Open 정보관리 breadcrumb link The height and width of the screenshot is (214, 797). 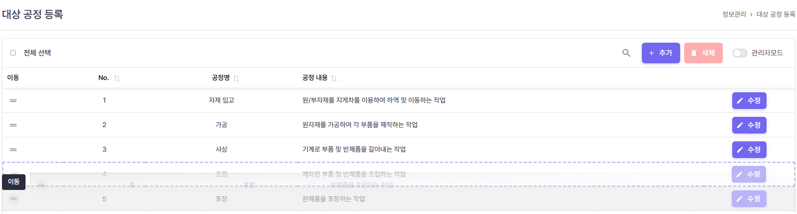pyautogui.click(x=734, y=14)
